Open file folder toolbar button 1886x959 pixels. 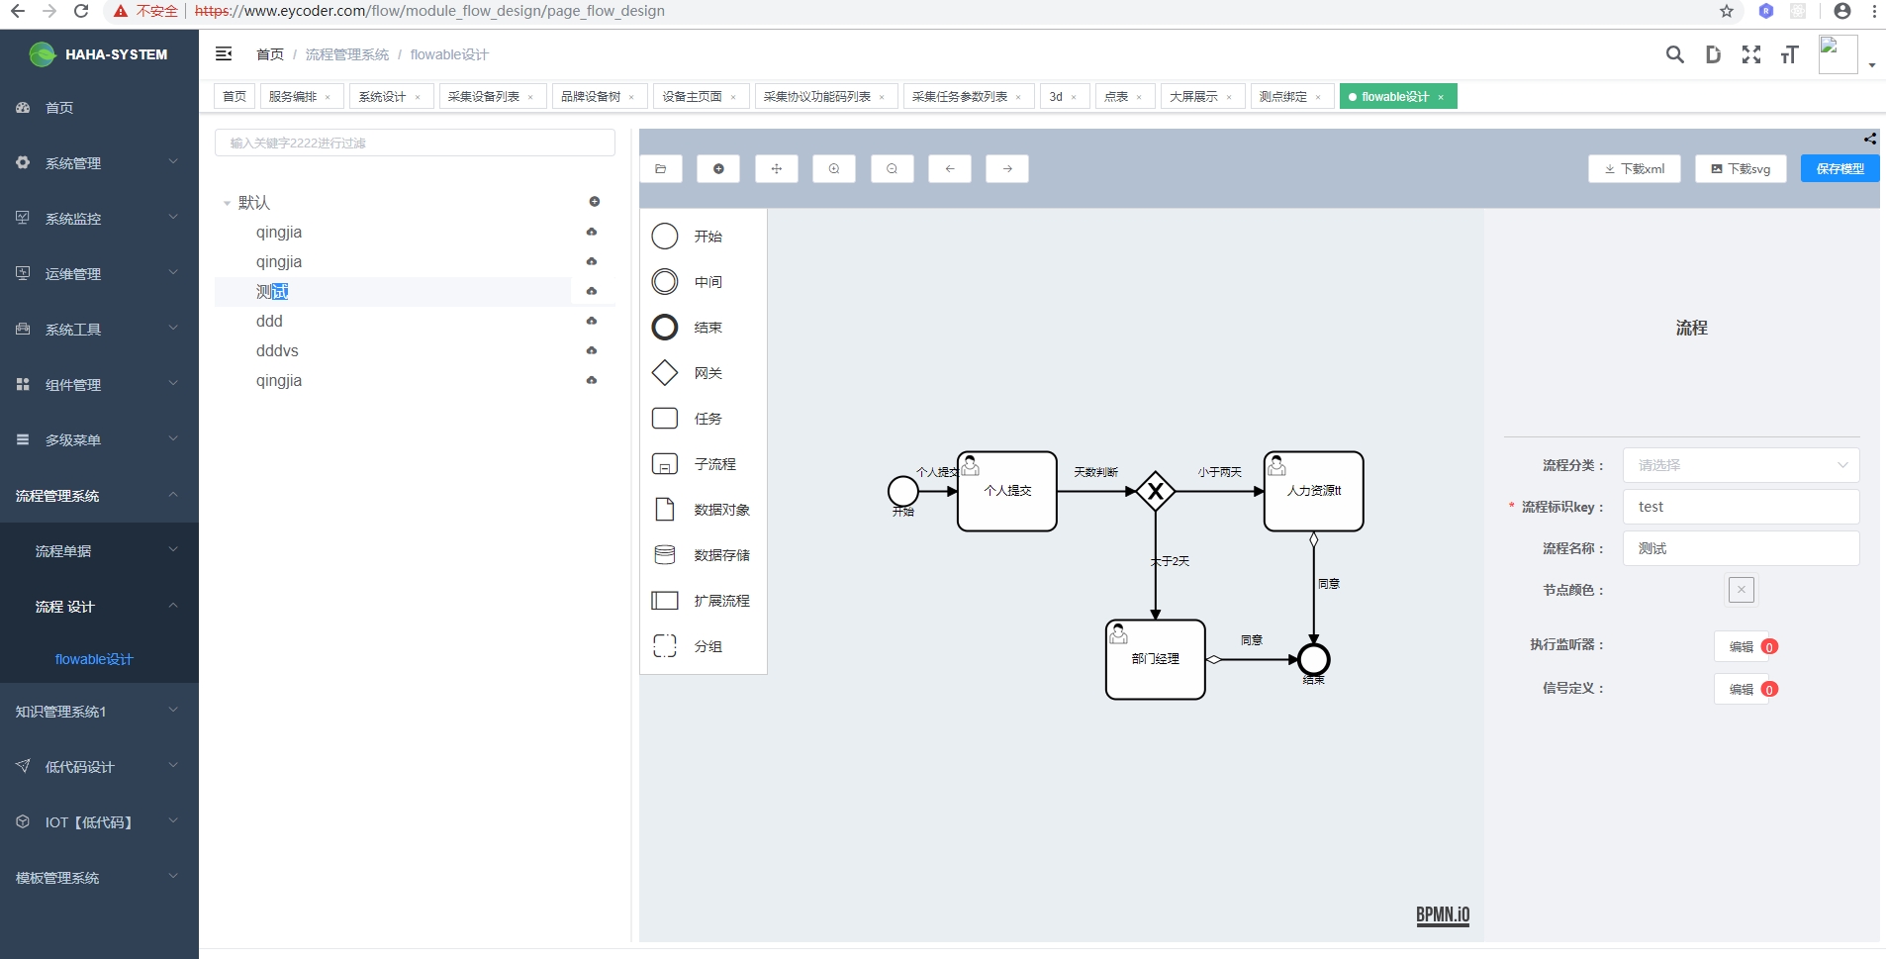pos(661,169)
